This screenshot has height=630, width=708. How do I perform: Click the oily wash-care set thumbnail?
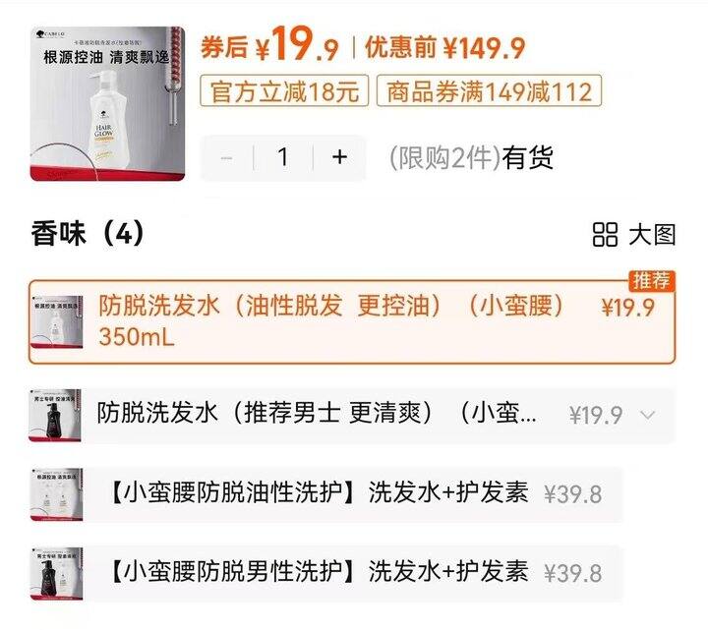56,494
